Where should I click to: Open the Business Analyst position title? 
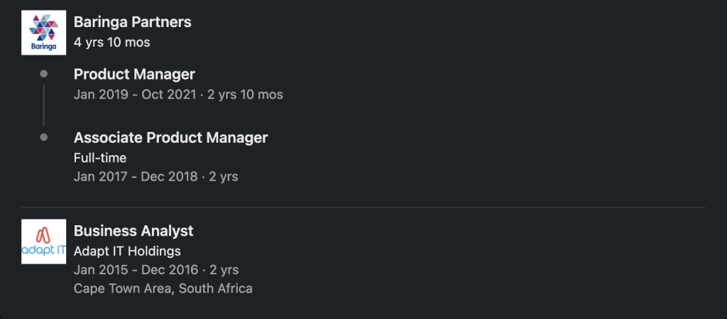[133, 231]
